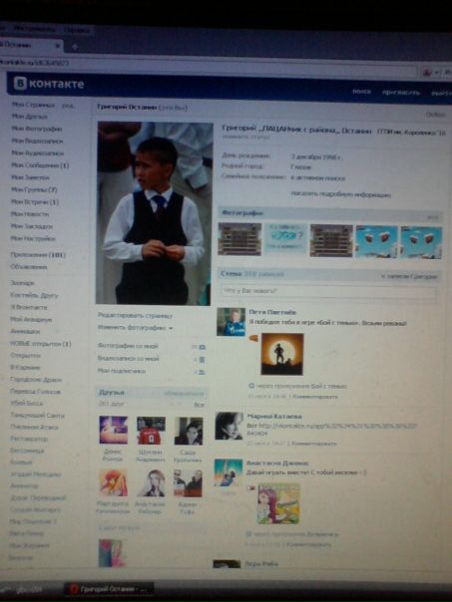Click the videos-with-me film icon

[203, 360]
